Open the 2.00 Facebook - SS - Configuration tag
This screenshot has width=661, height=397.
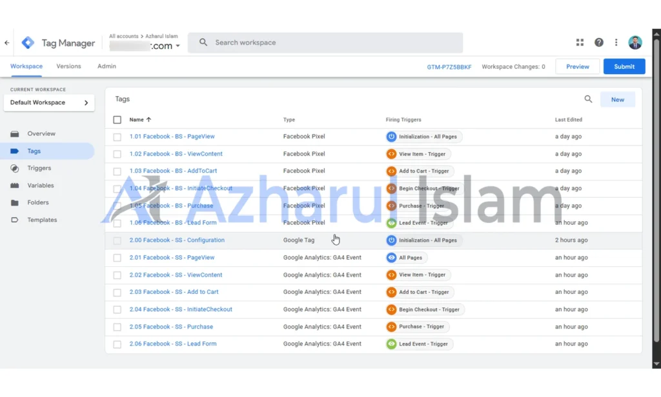(x=177, y=240)
